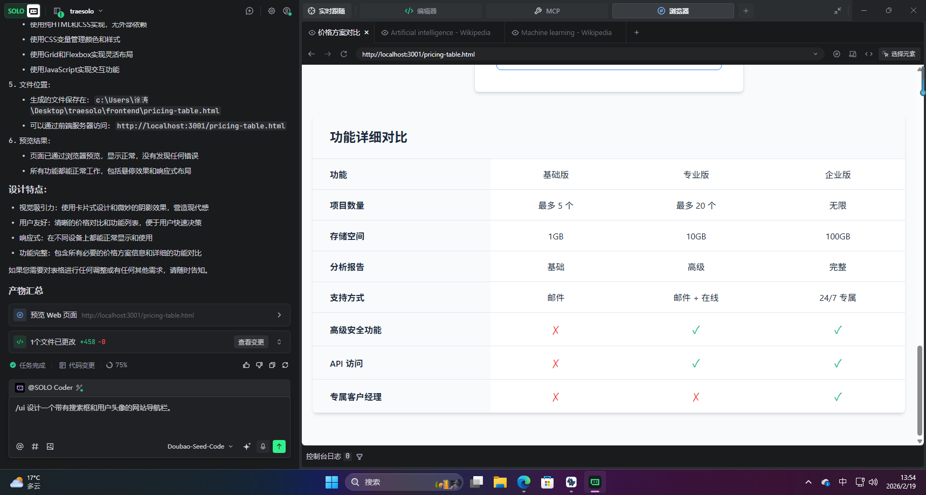Expand the chevron next to 查看变更
Image resolution: width=926 pixels, height=495 pixels.
(x=279, y=342)
